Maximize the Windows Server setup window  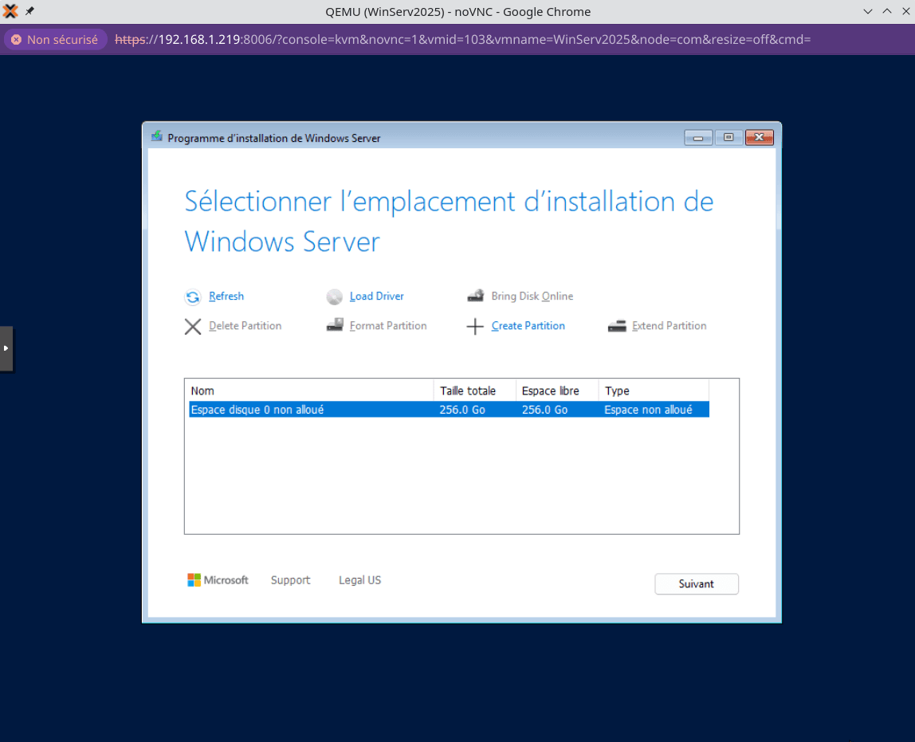[x=728, y=138]
